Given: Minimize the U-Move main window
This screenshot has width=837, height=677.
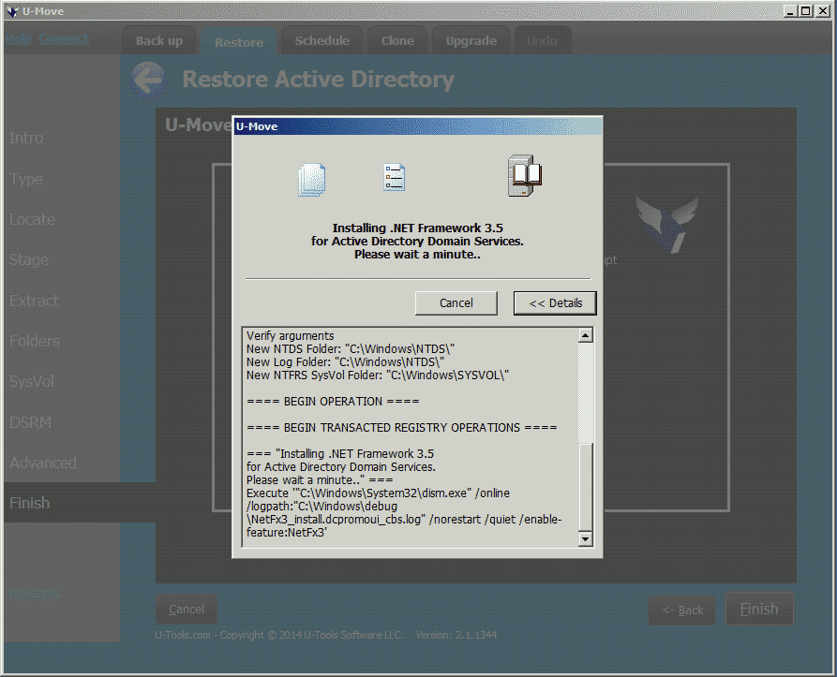Looking at the screenshot, I should pos(790,10).
